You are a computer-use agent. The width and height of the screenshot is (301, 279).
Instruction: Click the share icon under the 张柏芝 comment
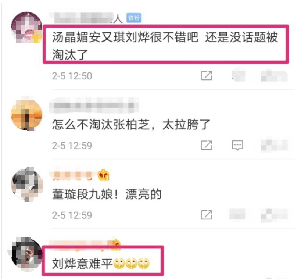pyautogui.click(x=206, y=145)
